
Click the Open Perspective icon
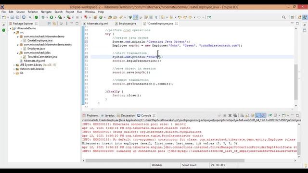click(293, 17)
